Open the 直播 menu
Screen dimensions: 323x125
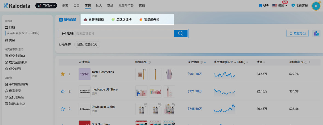142,5
